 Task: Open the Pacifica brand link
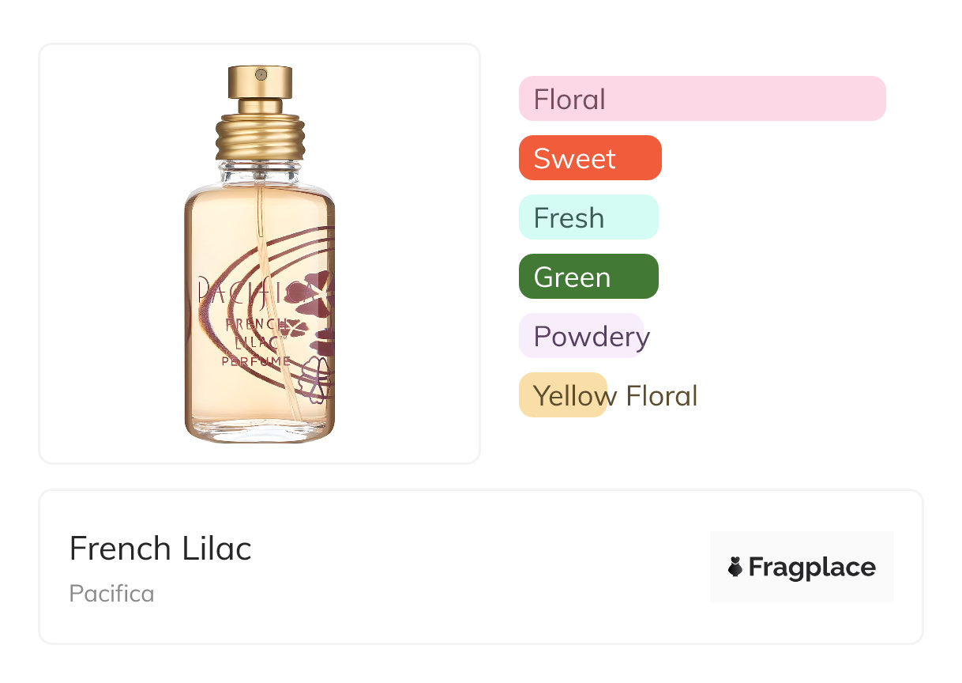tap(111, 593)
